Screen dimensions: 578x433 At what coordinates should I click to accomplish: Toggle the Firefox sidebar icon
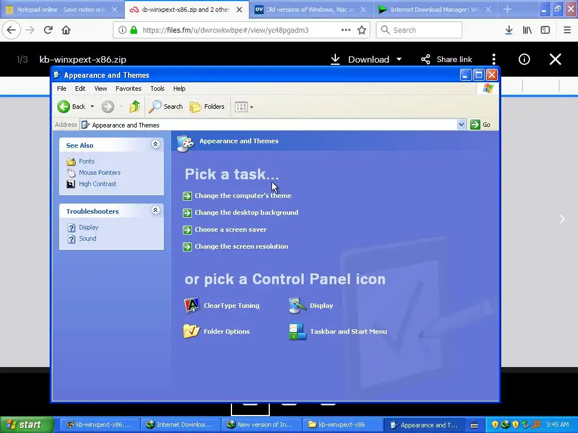tap(545, 30)
